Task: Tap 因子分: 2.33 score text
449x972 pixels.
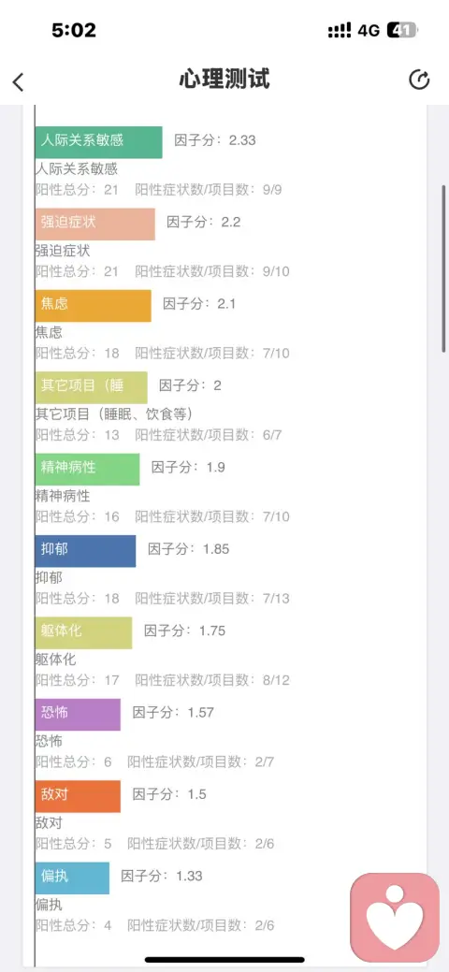Action: tap(215, 140)
